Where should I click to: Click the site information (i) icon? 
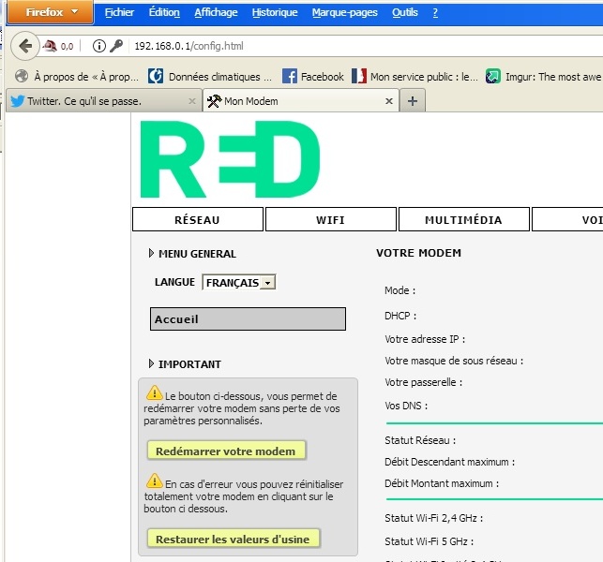(x=98, y=46)
